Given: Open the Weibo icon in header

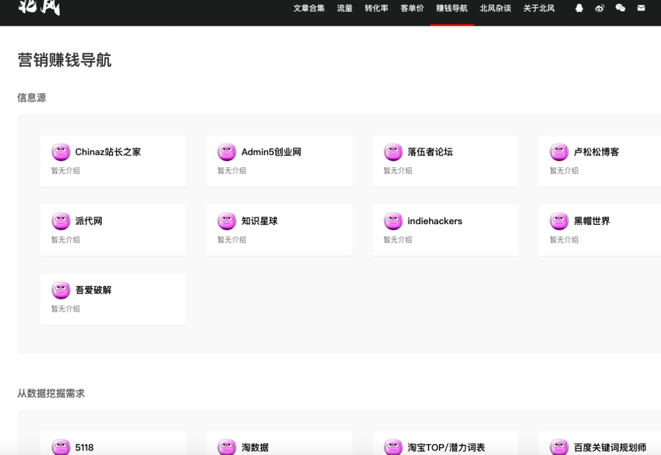Looking at the screenshot, I should (x=599, y=8).
